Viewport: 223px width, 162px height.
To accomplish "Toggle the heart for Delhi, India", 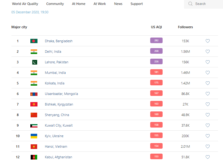I will (x=208, y=52).
